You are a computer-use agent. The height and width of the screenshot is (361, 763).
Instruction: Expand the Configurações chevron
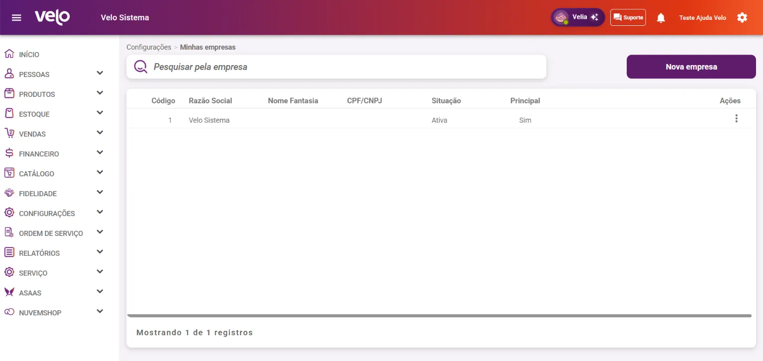(x=100, y=212)
